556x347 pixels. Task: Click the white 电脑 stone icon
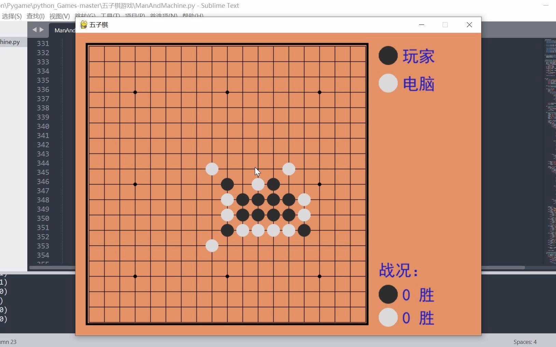[x=388, y=83]
